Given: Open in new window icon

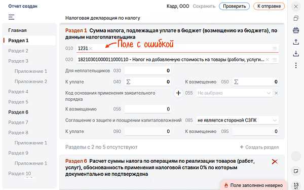Looking at the screenshot, I should click(x=296, y=18).
